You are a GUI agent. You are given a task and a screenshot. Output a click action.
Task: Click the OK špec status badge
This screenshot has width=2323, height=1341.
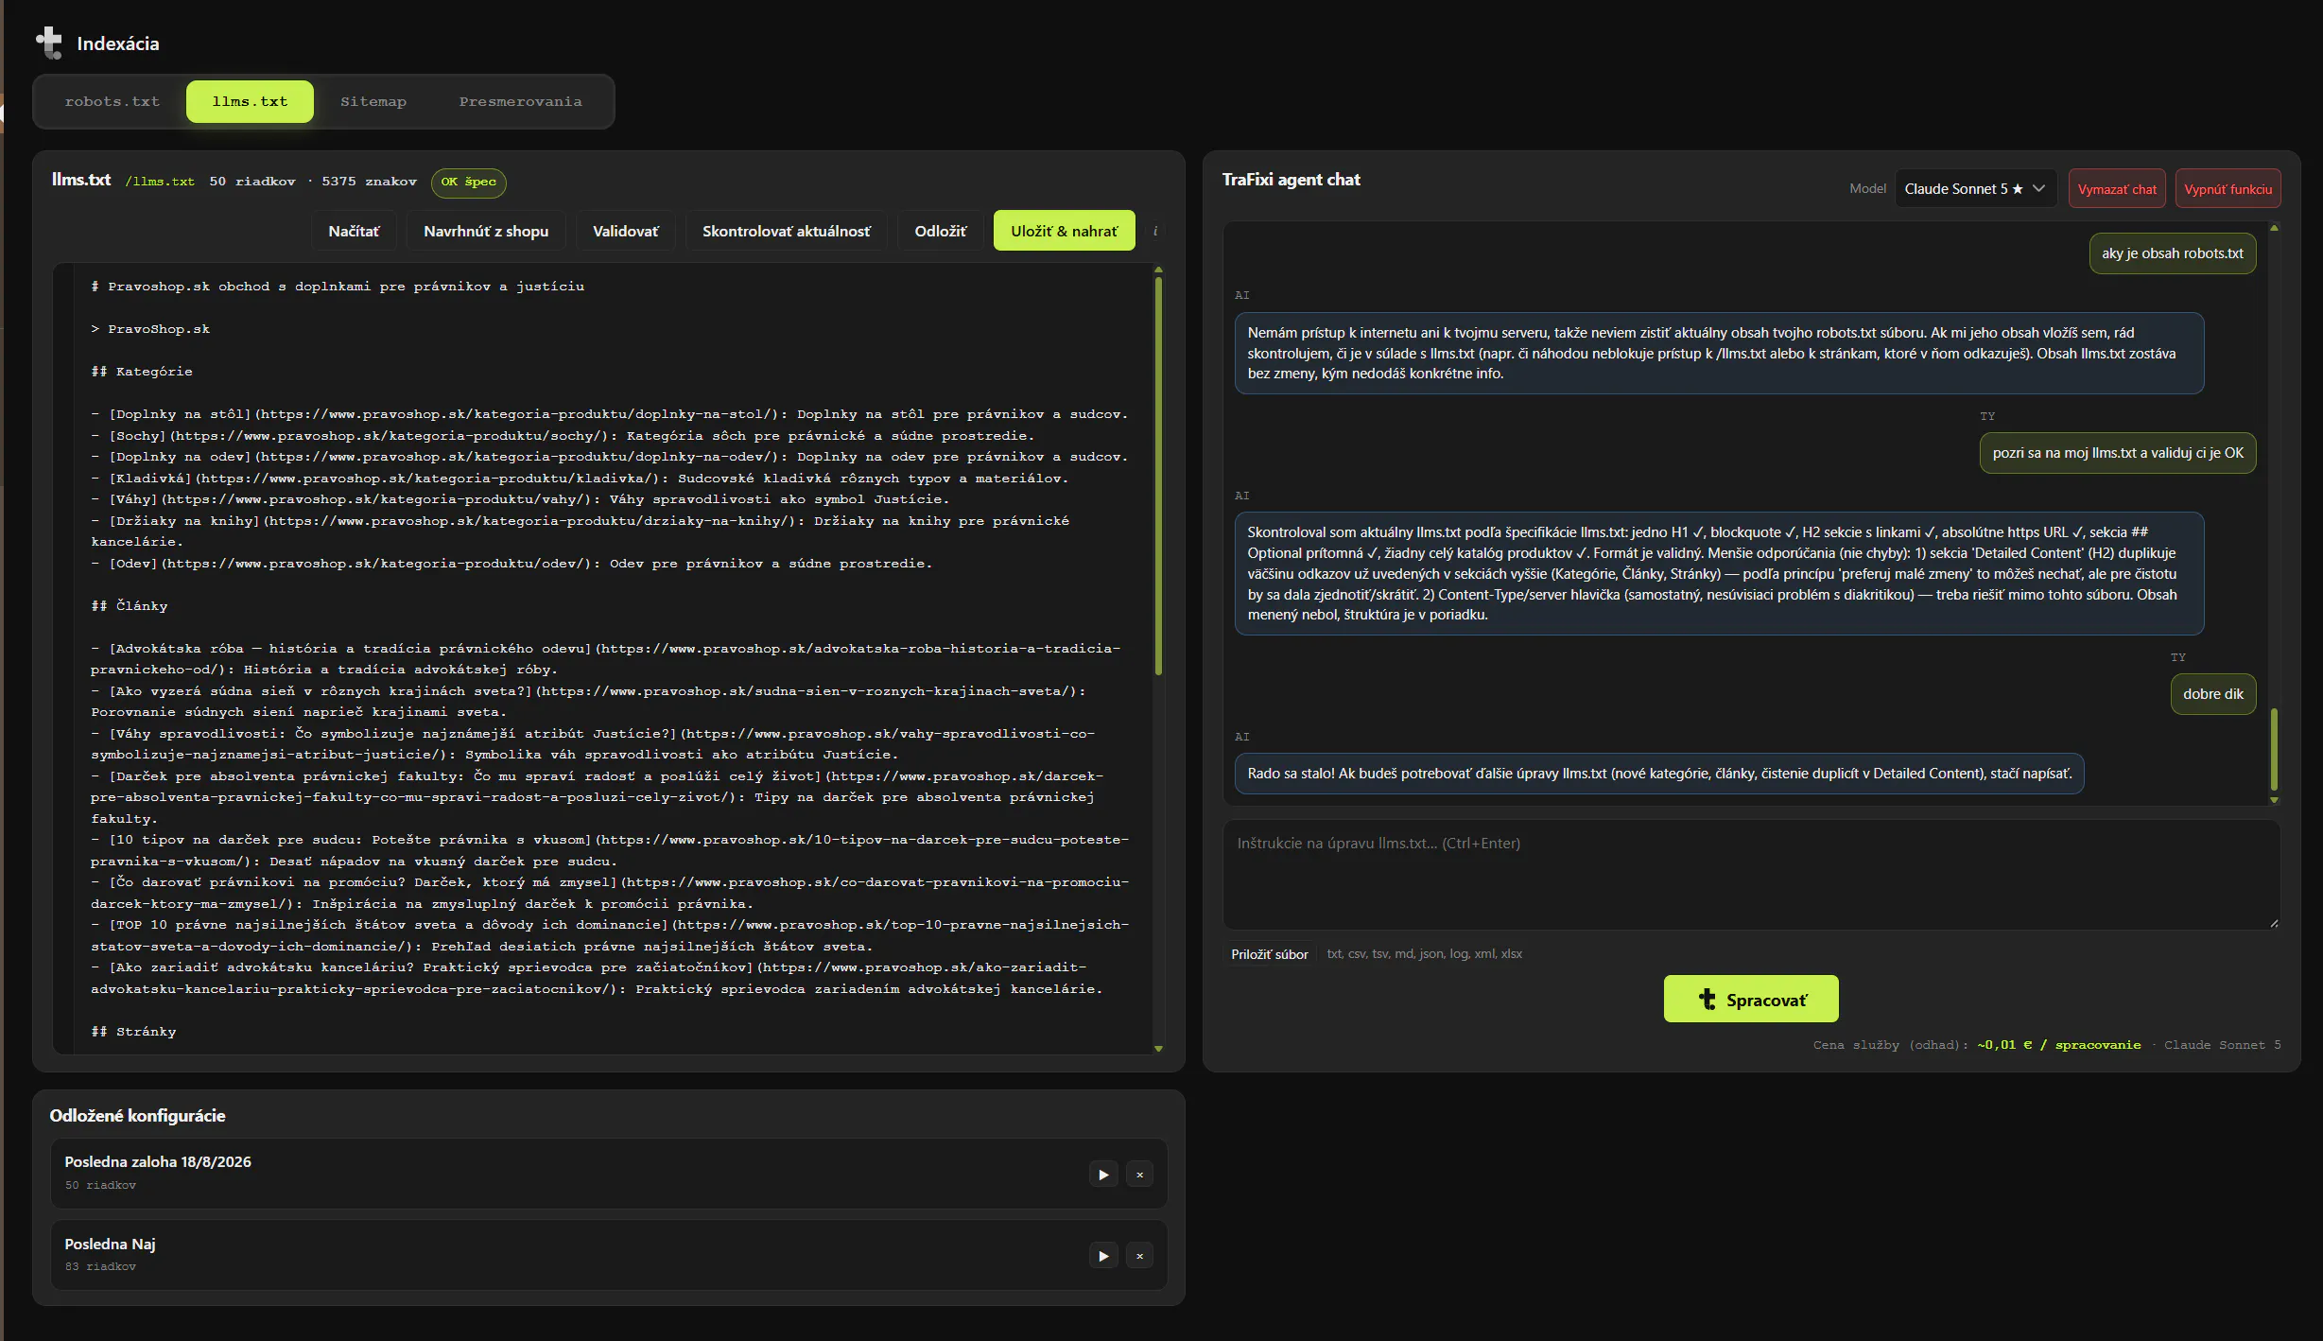468,182
